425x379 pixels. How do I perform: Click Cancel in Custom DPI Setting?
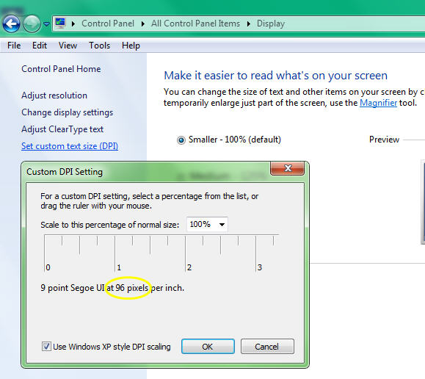coord(267,347)
